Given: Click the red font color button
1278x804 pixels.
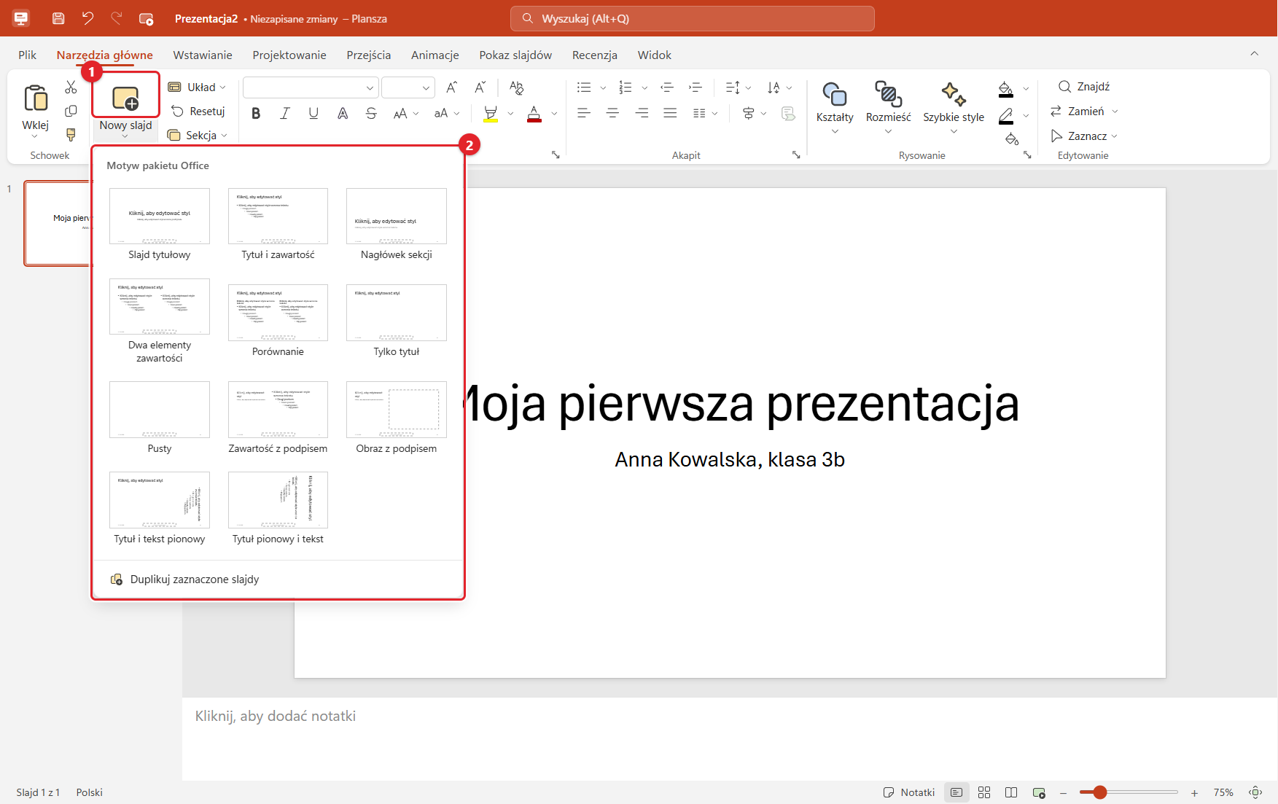Looking at the screenshot, I should click(x=534, y=113).
